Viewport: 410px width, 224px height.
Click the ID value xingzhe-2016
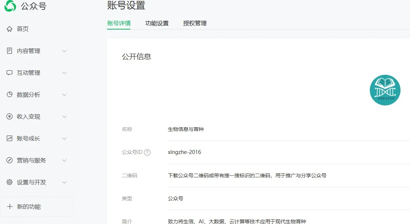(x=184, y=152)
